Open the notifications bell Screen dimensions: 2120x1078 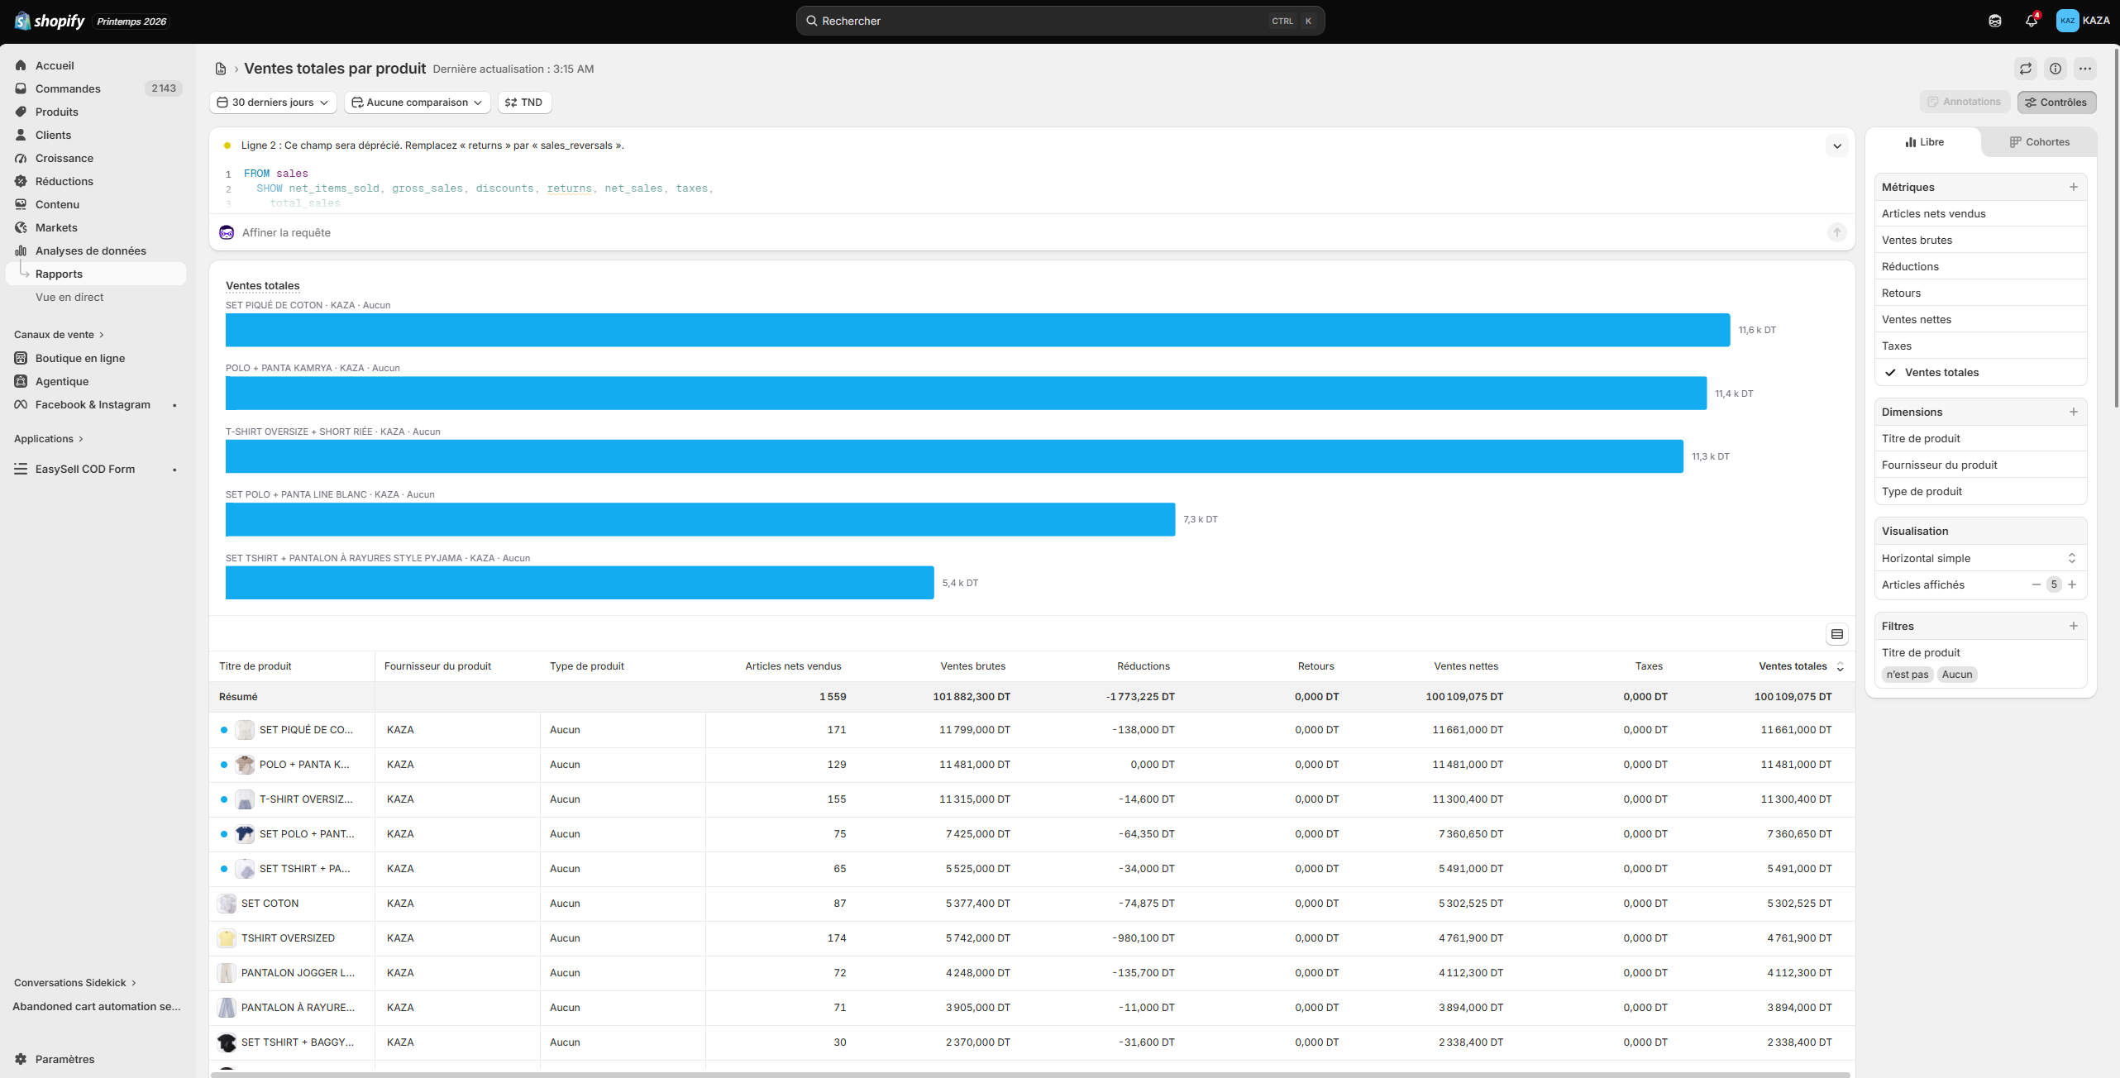2032,21
